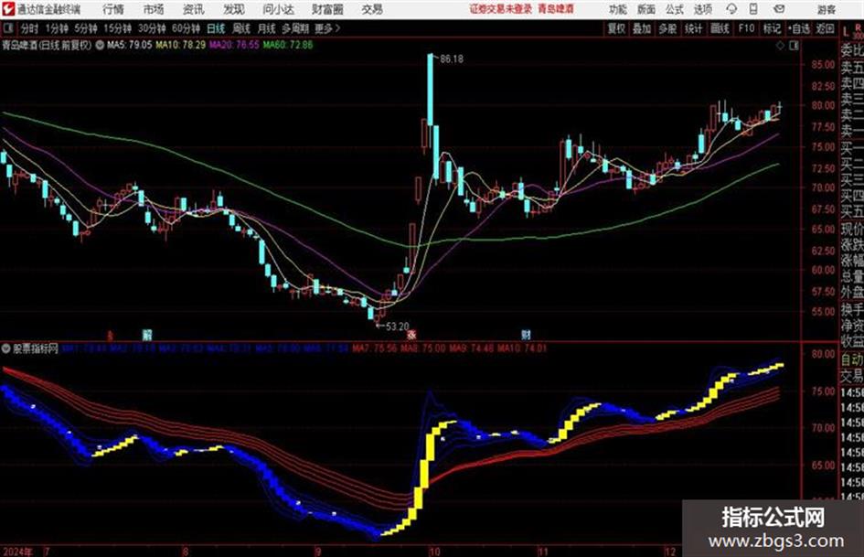Switch to the 分时 period tab
This screenshot has width=864, height=557.
pyautogui.click(x=29, y=28)
